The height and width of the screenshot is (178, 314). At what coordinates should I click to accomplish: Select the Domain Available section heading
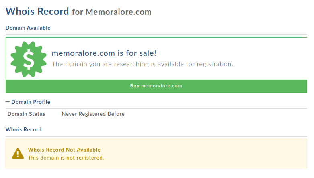tap(28, 28)
